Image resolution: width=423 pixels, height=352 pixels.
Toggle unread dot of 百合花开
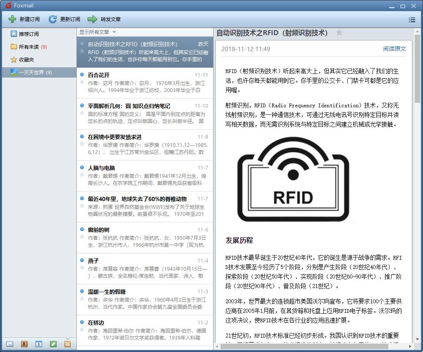tap(82, 74)
